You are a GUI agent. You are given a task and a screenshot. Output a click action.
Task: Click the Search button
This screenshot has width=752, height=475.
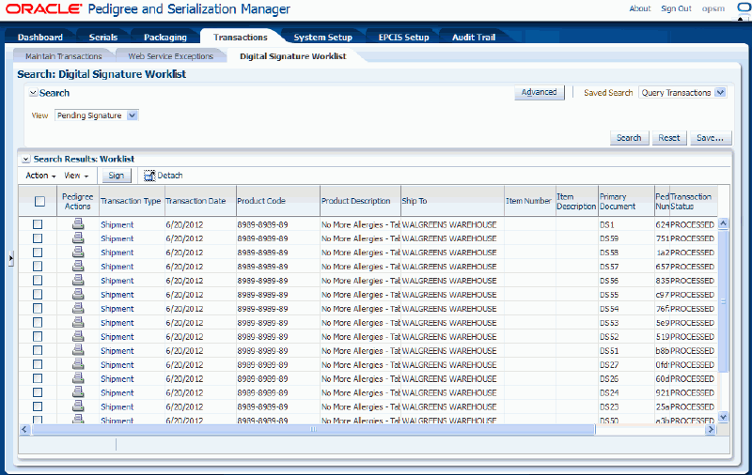coord(629,138)
